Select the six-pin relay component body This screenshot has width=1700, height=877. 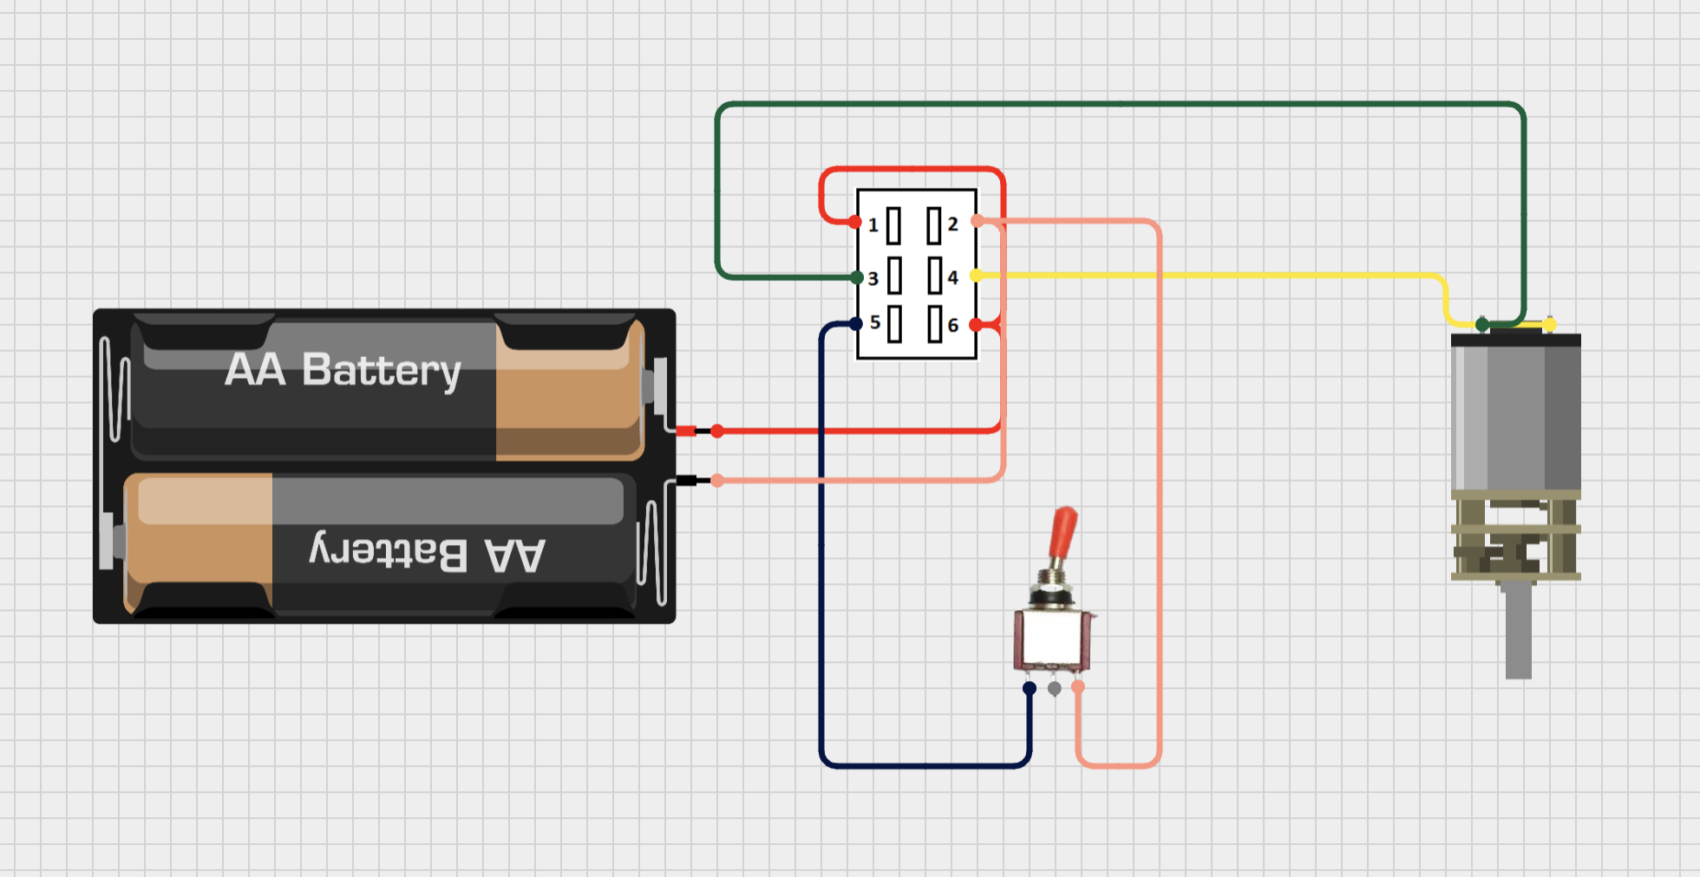917,274
